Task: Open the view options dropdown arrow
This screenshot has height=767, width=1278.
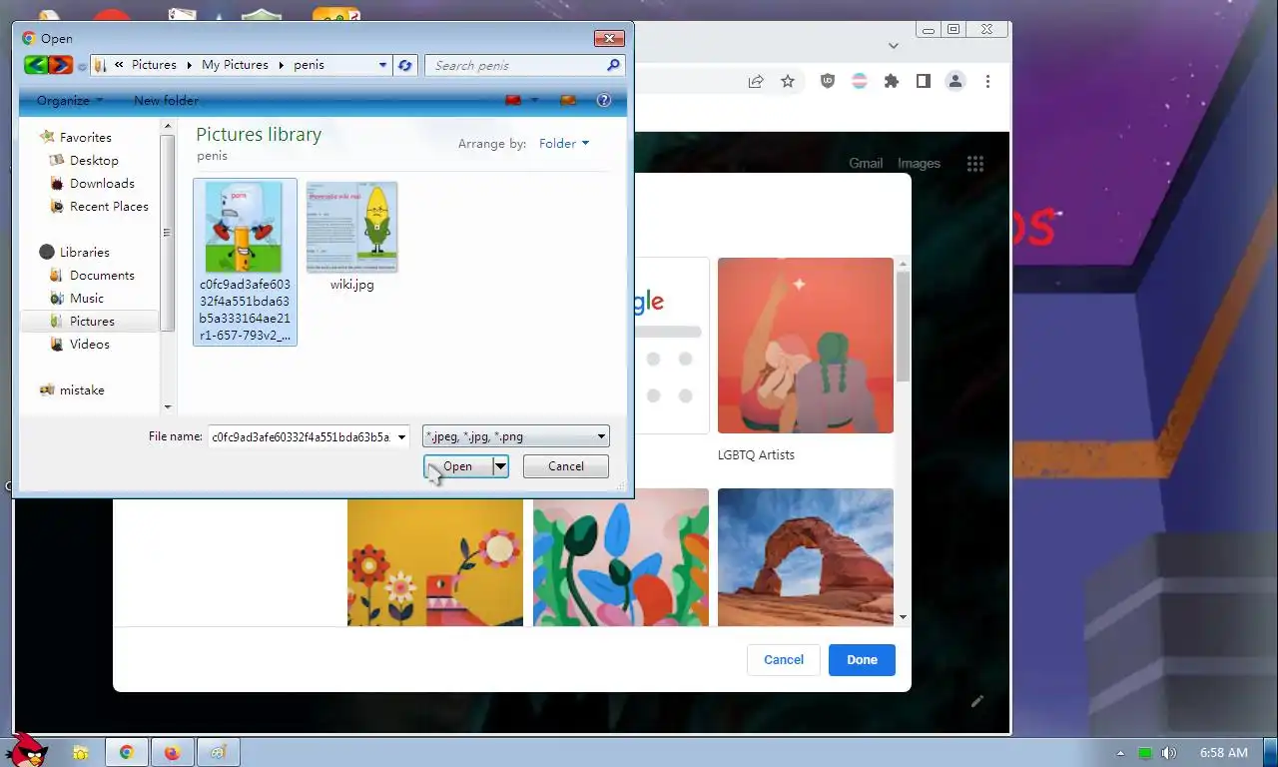Action: (535, 100)
